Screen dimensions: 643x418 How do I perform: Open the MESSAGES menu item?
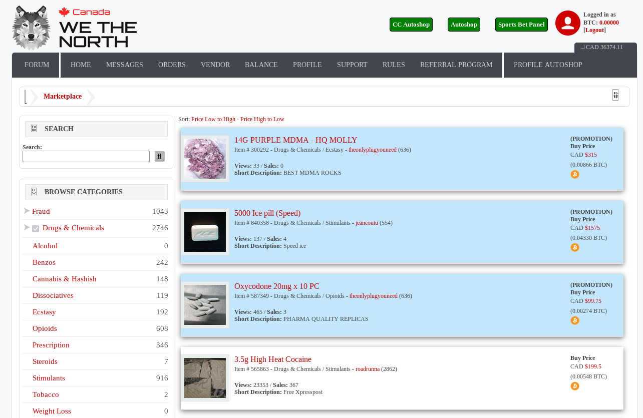click(x=124, y=65)
